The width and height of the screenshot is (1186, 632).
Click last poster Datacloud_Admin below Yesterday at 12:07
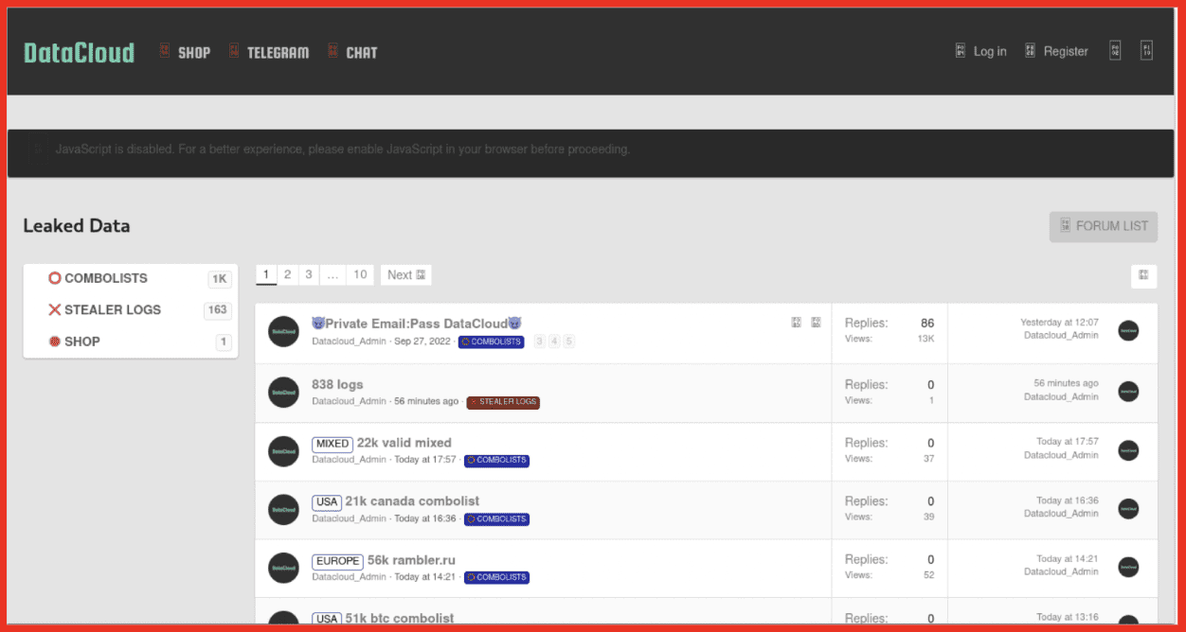pos(1061,336)
